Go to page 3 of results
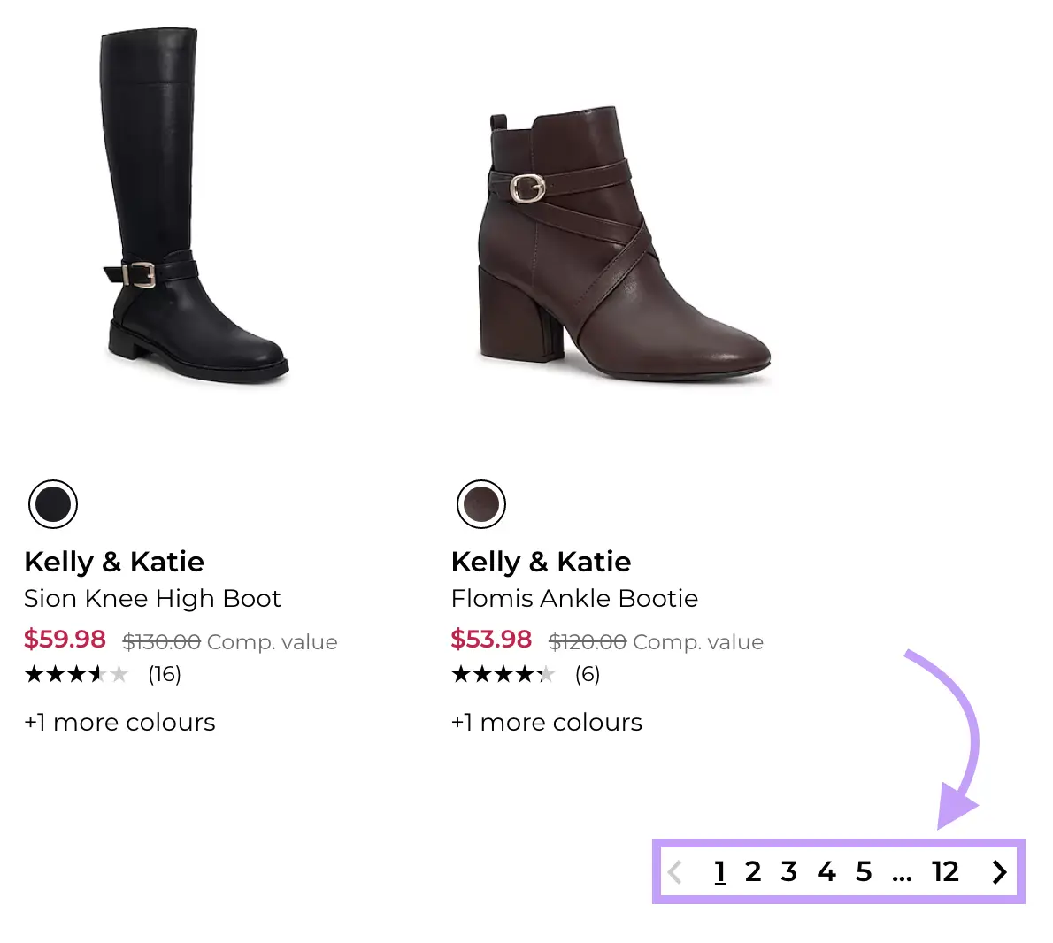1053x943 pixels. (x=789, y=872)
